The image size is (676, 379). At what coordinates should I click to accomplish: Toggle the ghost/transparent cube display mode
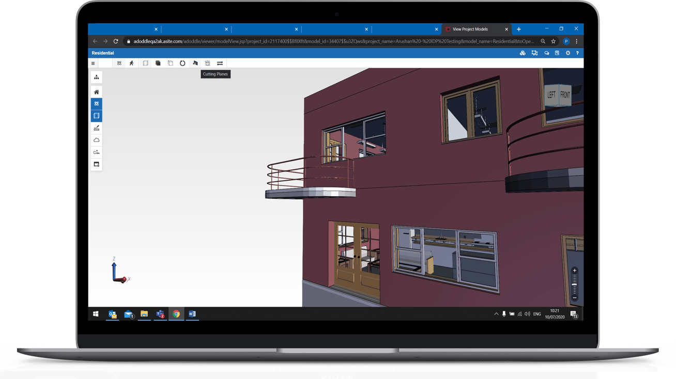click(145, 63)
